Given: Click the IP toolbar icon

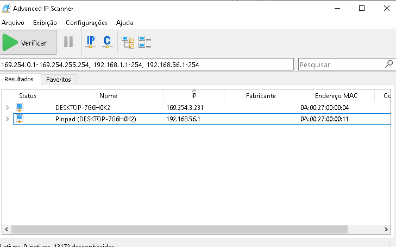Looking at the screenshot, I should pyautogui.click(x=91, y=42).
